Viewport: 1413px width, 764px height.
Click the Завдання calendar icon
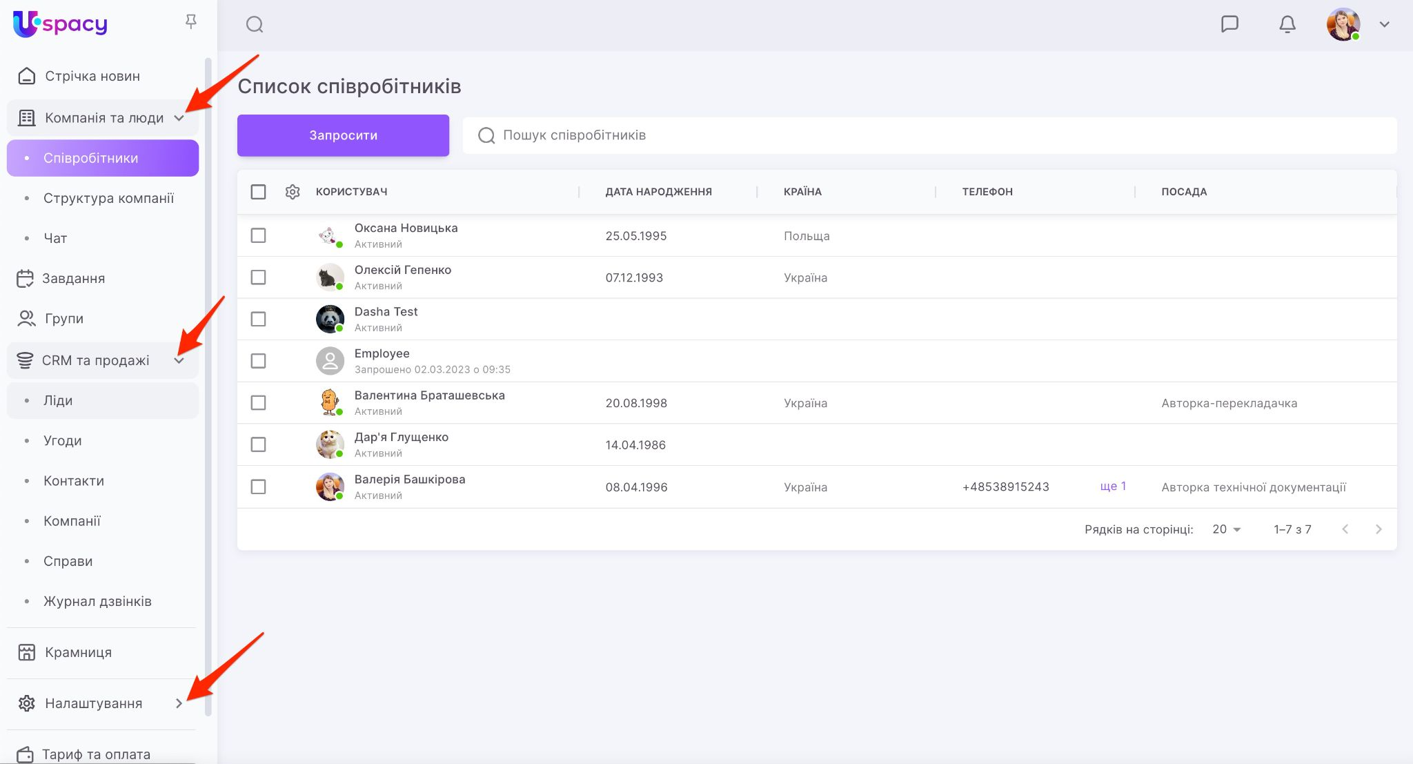coord(25,278)
